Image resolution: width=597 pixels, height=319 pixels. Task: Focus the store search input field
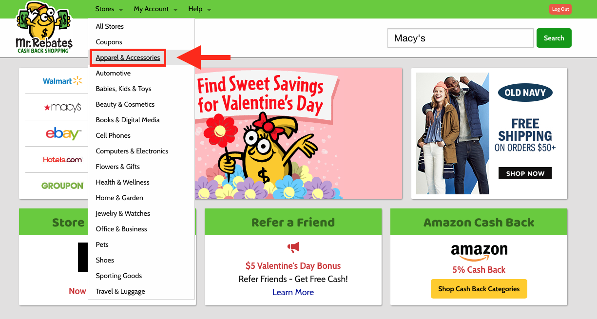pos(460,38)
